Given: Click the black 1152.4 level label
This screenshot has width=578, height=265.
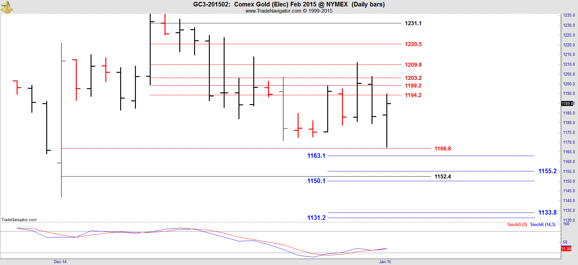Looking at the screenshot, I should pyautogui.click(x=442, y=177).
